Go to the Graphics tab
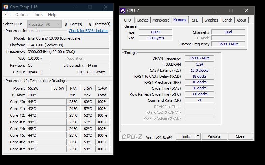Image resolution: width=265 pixels, height=165 pixels. click(x=211, y=20)
